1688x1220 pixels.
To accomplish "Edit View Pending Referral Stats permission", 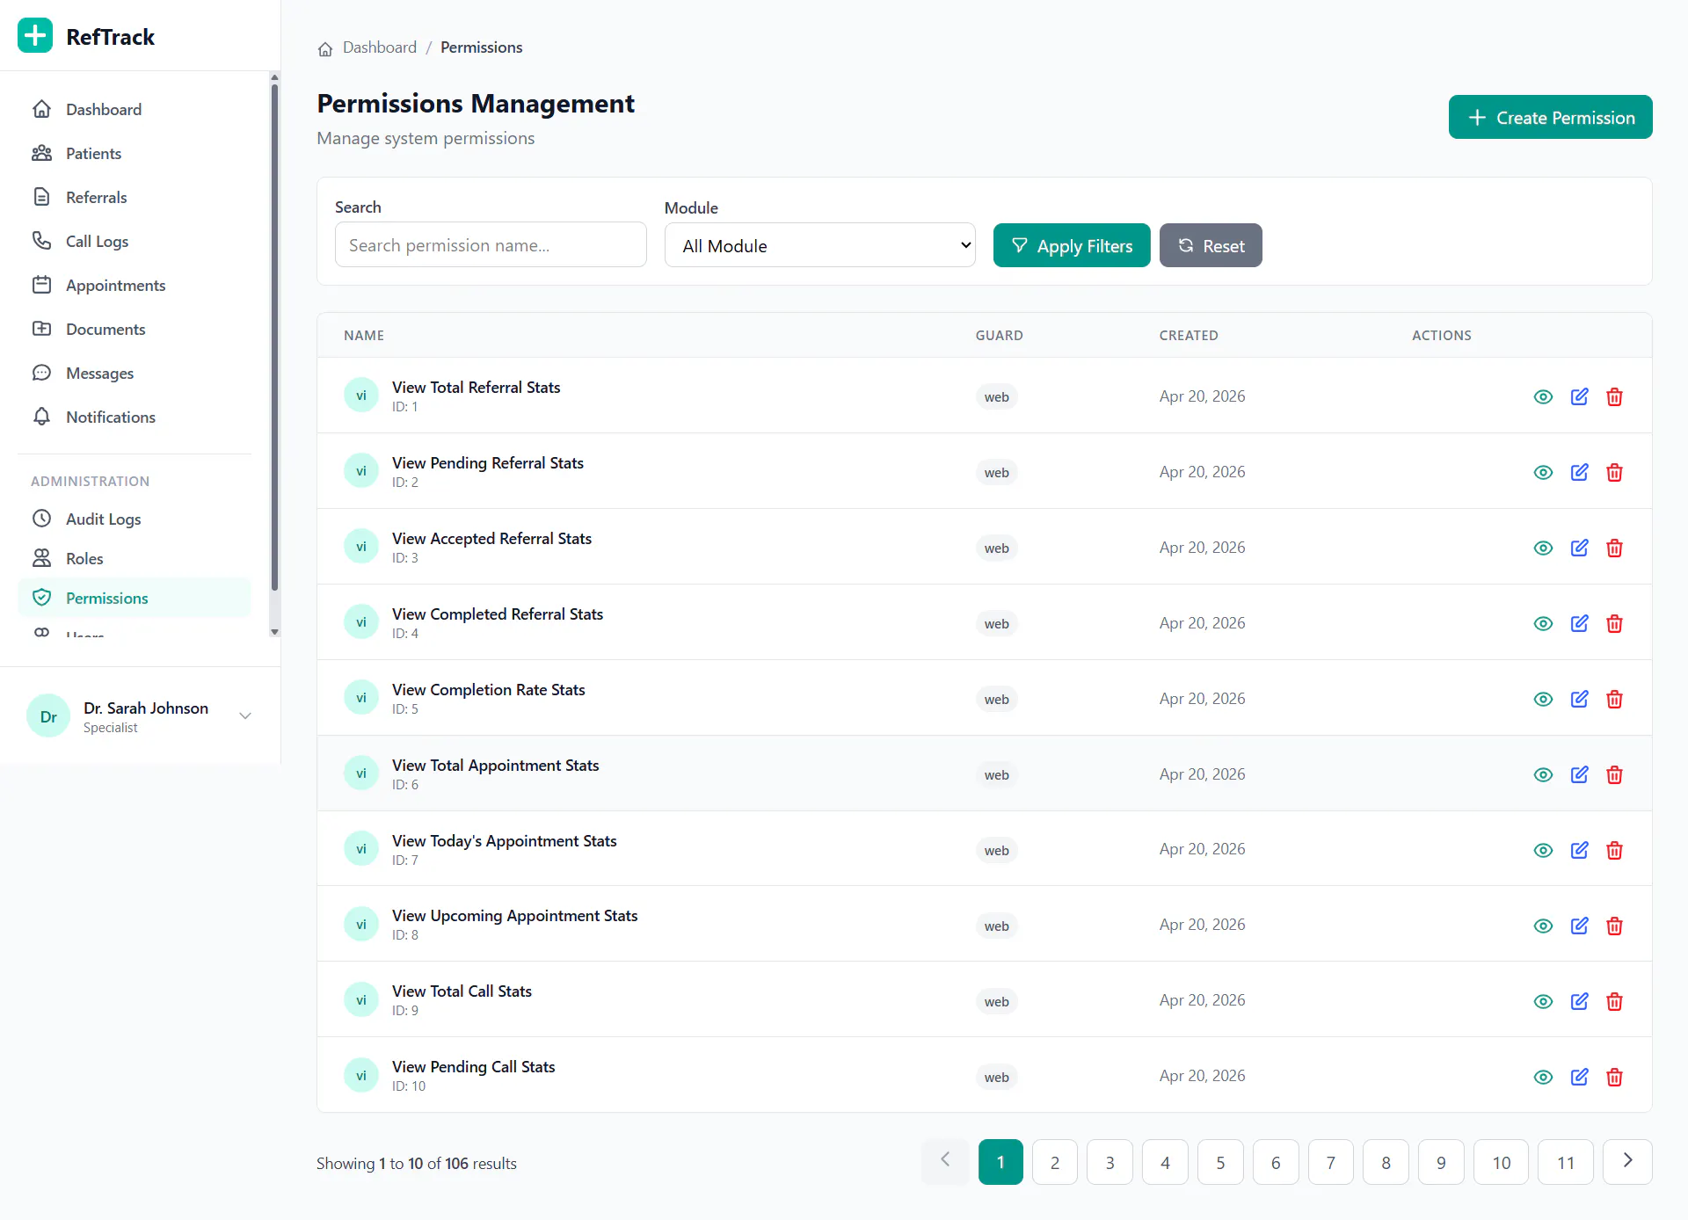I will click(1579, 472).
